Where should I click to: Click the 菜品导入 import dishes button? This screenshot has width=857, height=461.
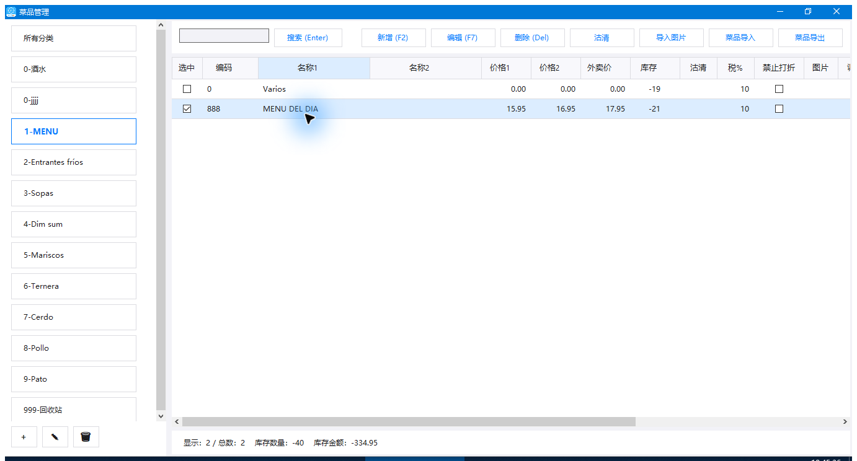(x=741, y=38)
